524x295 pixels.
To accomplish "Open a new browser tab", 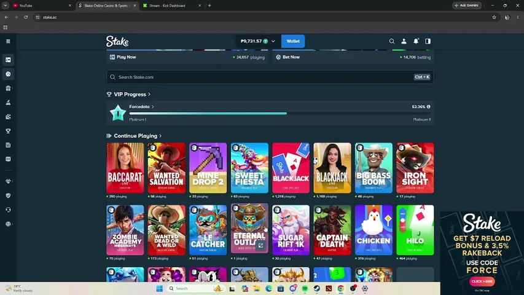I will click(x=209, y=6).
